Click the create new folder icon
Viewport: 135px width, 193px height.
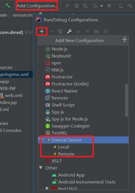[97, 31]
